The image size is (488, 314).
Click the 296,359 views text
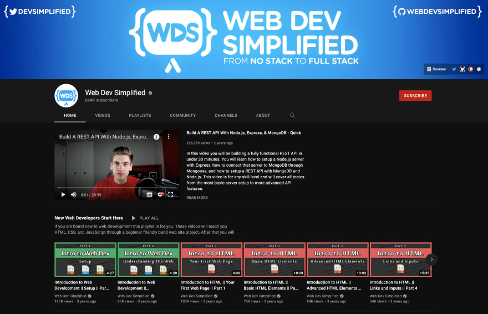tap(199, 143)
